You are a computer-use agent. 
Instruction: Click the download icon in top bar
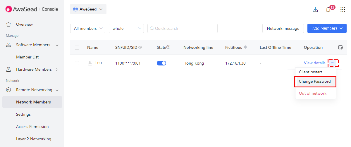[315, 9]
